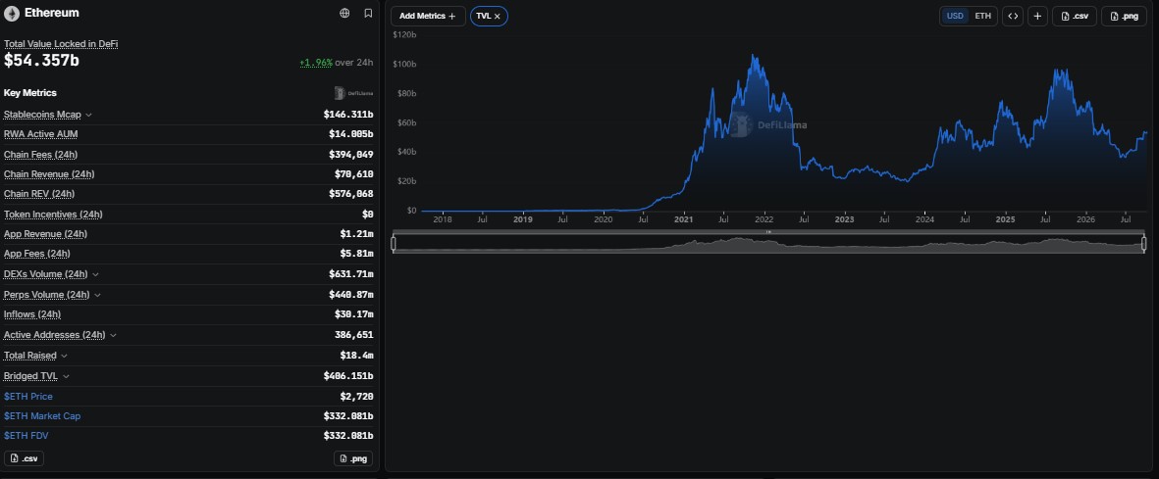Expand the Perps Volume (24h) row
The image size is (1159, 479).
point(97,295)
